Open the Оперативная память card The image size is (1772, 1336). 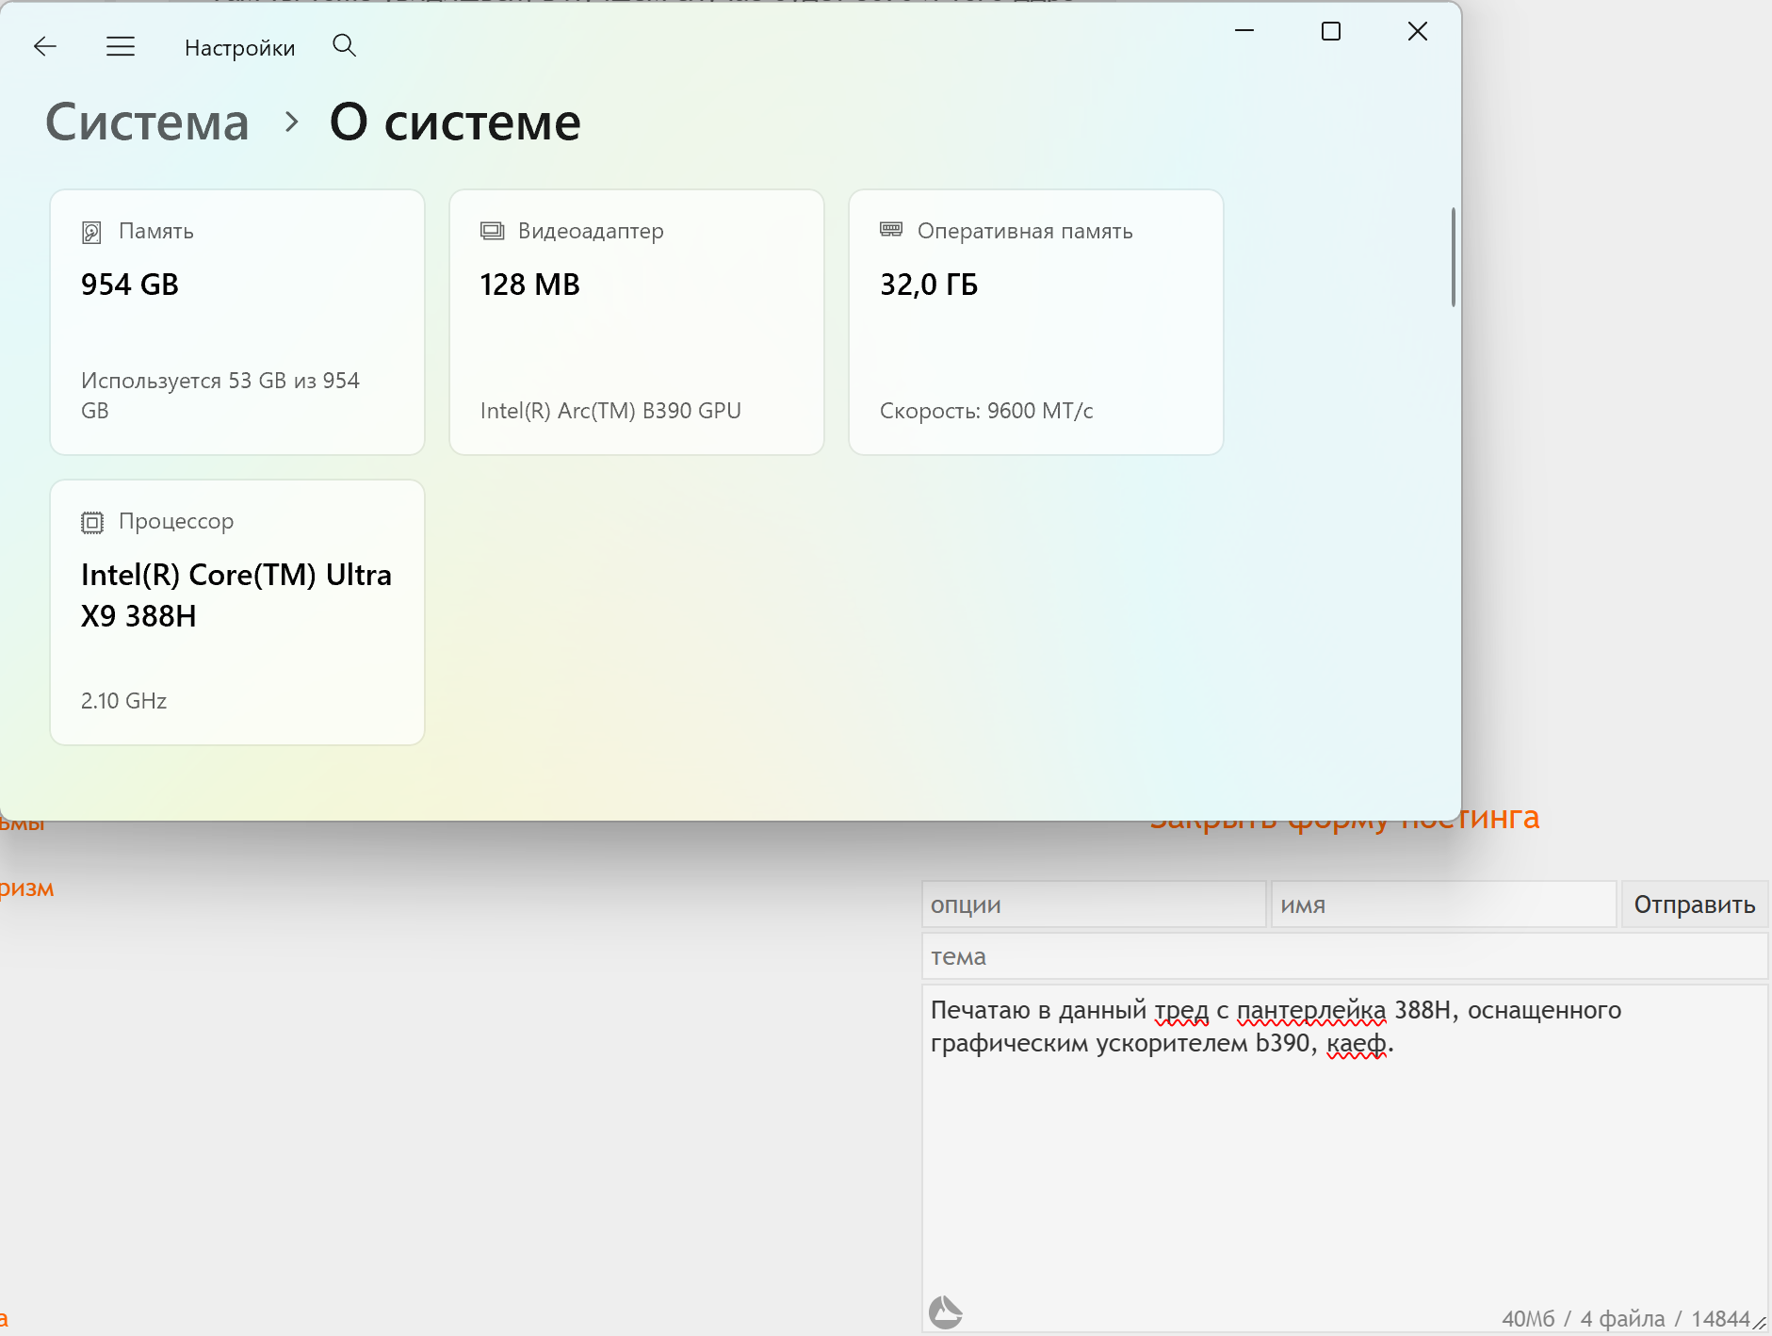click(1036, 322)
